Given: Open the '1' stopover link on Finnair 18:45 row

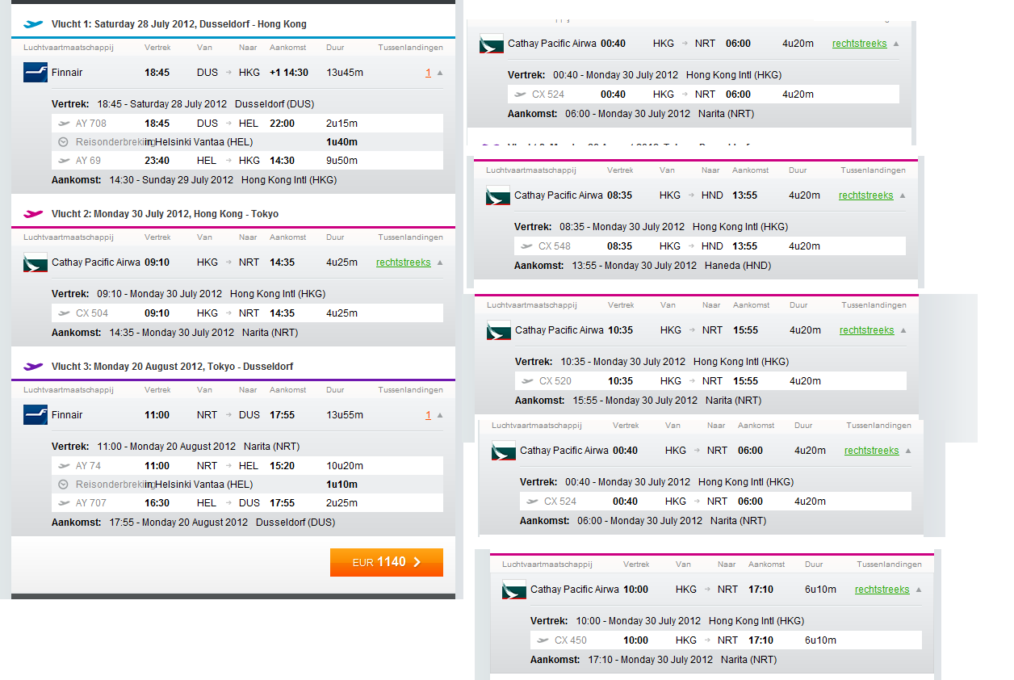Looking at the screenshot, I should pos(429,73).
